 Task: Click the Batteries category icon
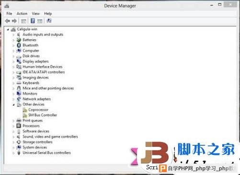coord(19,40)
